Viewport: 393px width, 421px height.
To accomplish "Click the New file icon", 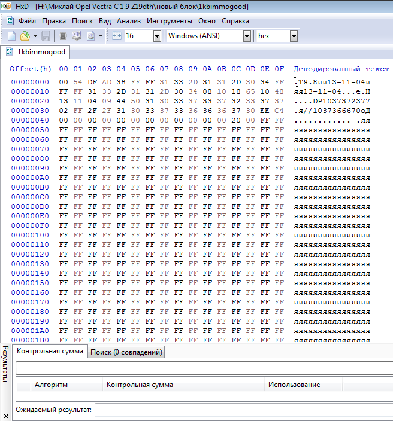I will (x=11, y=36).
